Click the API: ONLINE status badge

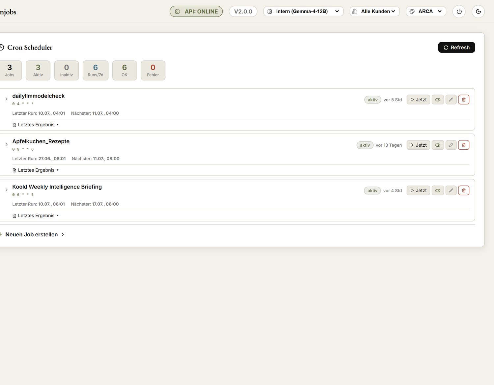click(196, 12)
